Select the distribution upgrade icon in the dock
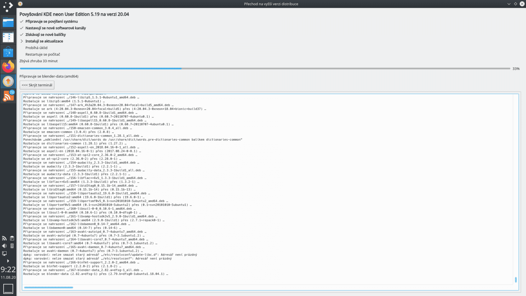The image size is (526, 296). (x=8, y=81)
